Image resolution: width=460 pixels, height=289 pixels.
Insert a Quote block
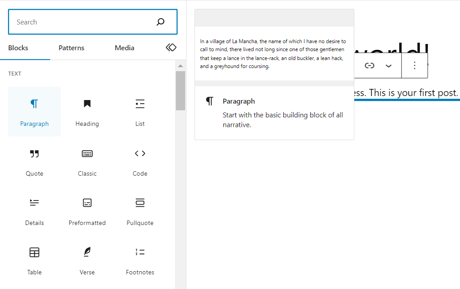point(34,161)
